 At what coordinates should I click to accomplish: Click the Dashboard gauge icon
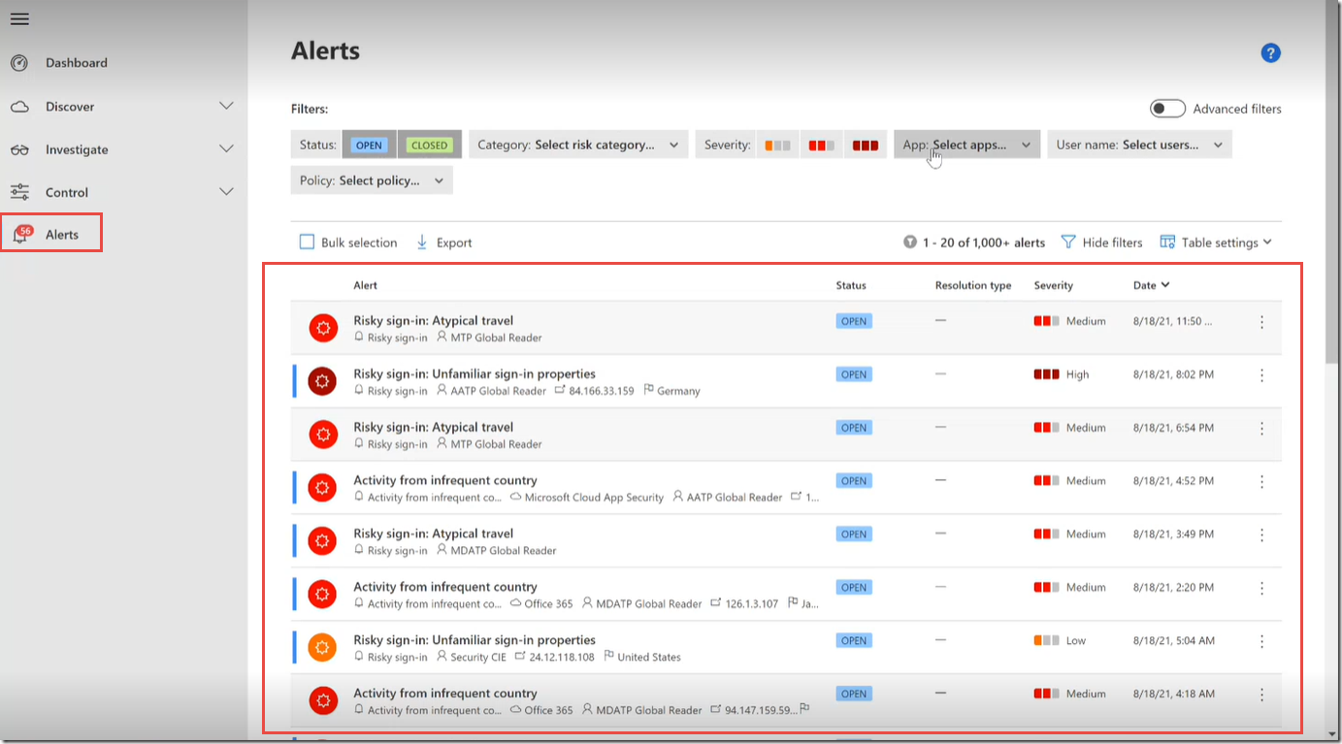pyautogui.click(x=19, y=63)
